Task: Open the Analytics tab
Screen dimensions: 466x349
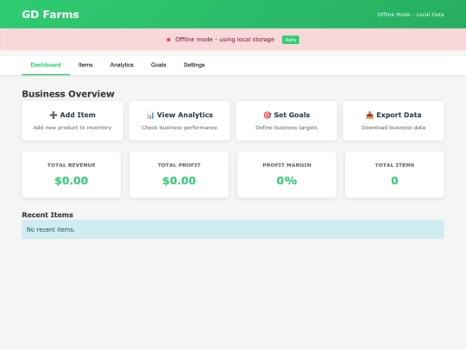Action: 122,65
